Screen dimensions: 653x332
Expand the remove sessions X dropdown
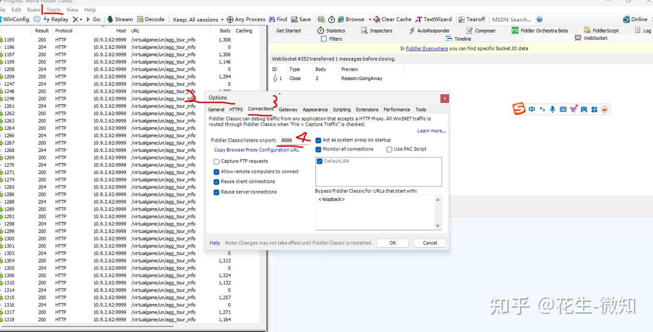(x=81, y=19)
